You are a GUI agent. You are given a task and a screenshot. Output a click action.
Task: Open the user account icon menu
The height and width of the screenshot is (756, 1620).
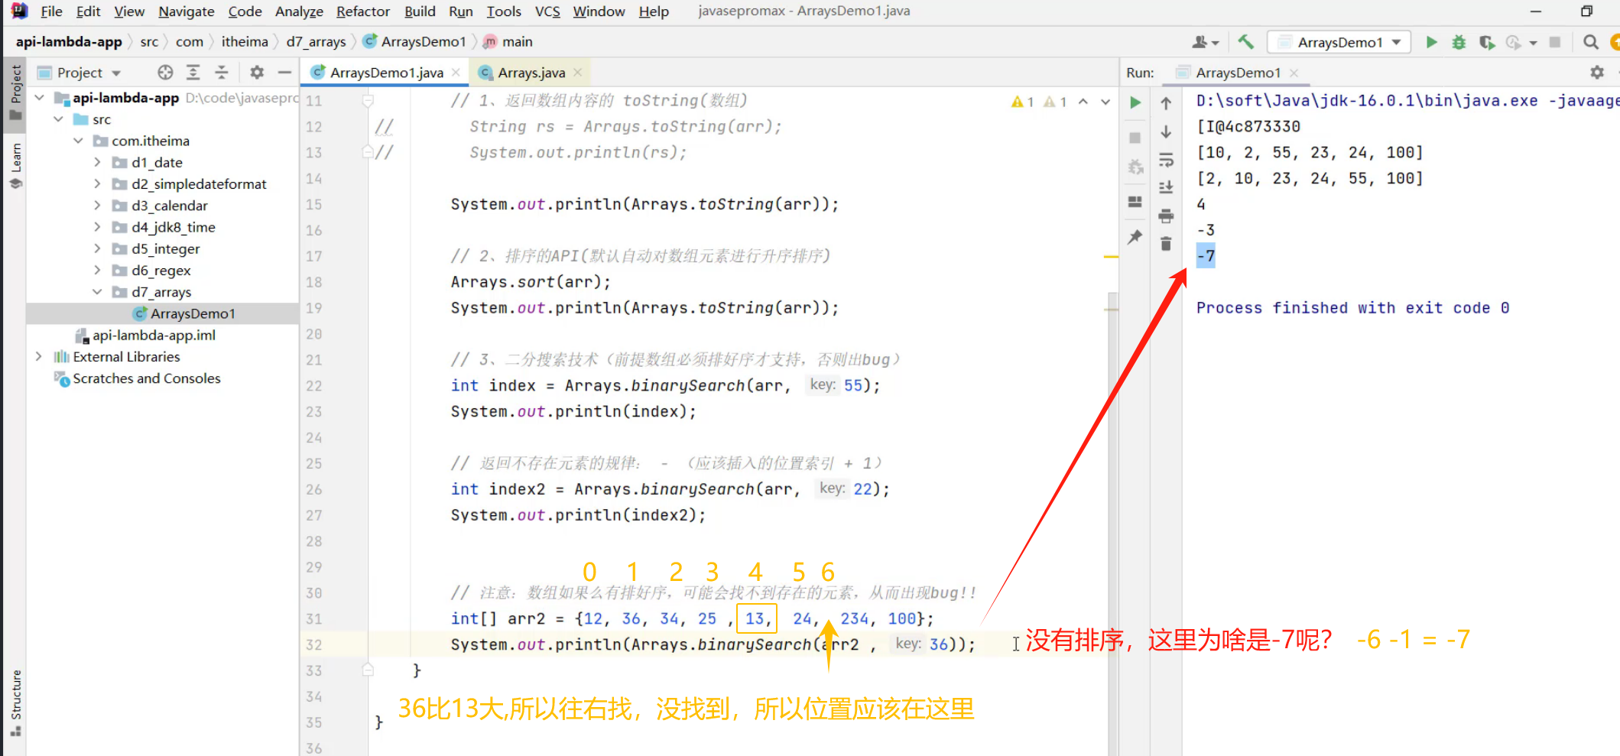coord(1204,42)
